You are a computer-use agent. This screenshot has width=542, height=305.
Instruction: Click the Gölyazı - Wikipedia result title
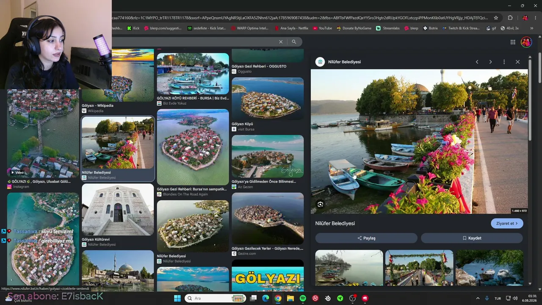97,105
